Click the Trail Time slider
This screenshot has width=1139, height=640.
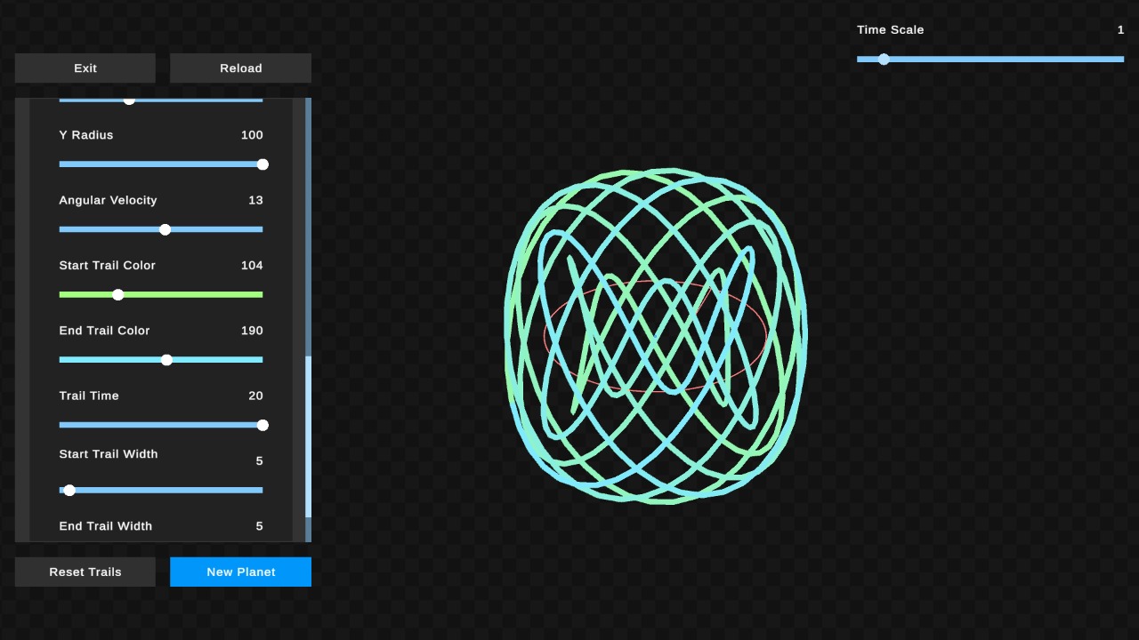[x=161, y=425]
